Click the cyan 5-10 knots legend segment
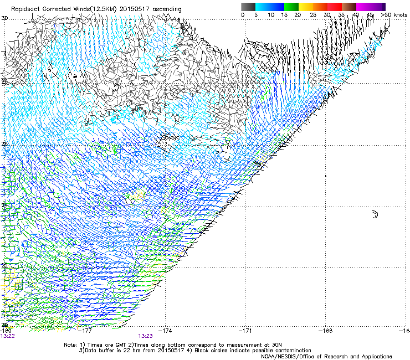The width and height of the screenshot is (410, 360). pyautogui.click(x=263, y=7)
